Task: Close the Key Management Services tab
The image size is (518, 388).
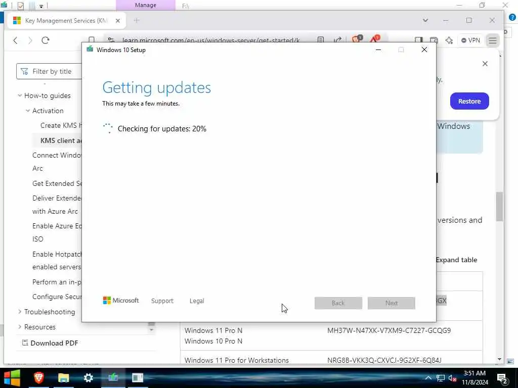Action: [117, 20]
